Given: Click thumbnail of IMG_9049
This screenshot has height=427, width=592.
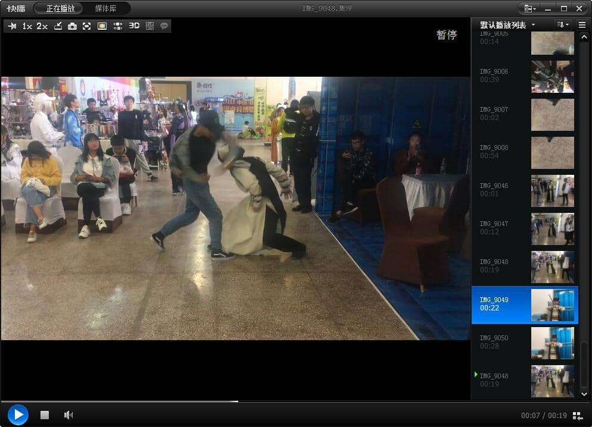Looking at the screenshot, I should [x=552, y=305].
